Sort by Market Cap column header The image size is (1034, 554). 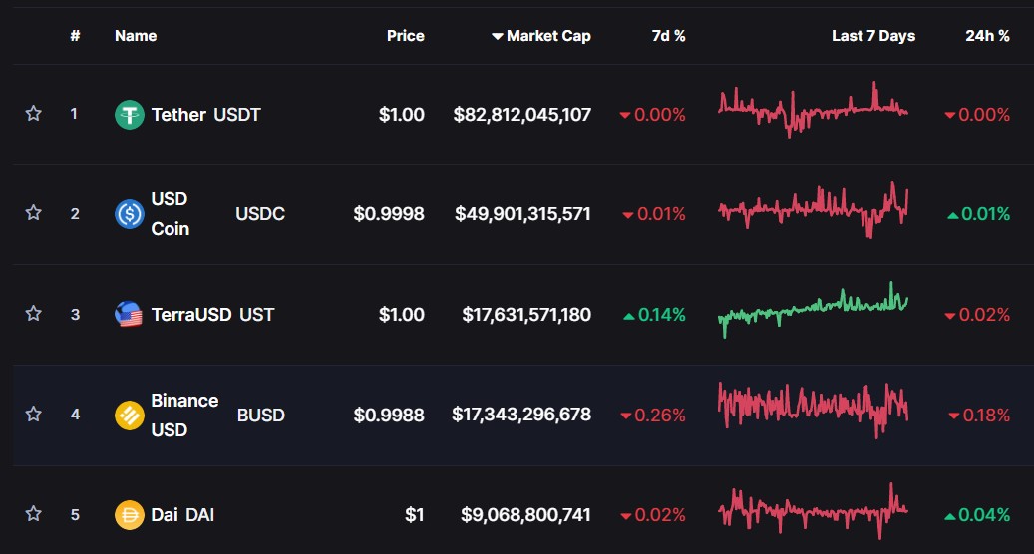[541, 36]
